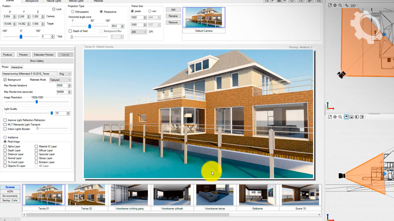Click the maximize viewport icon in top view
394x221 pixels.
(x=330, y=5)
